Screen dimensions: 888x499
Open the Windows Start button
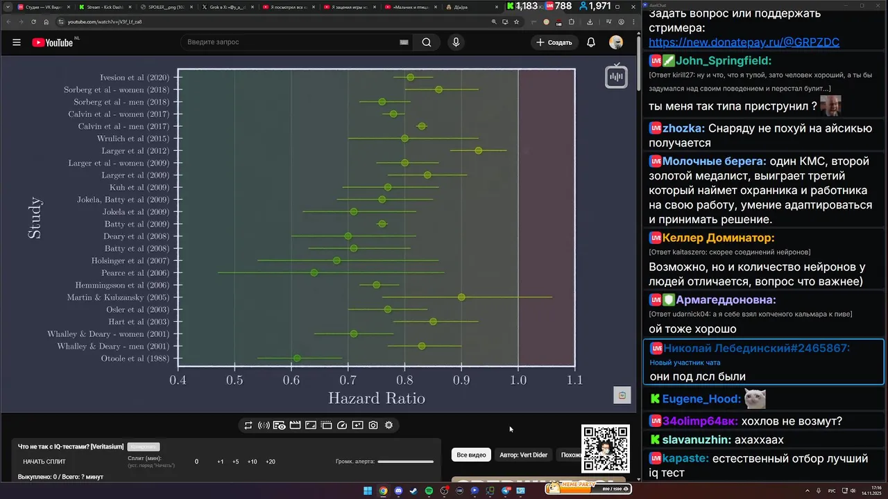(368, 491)
